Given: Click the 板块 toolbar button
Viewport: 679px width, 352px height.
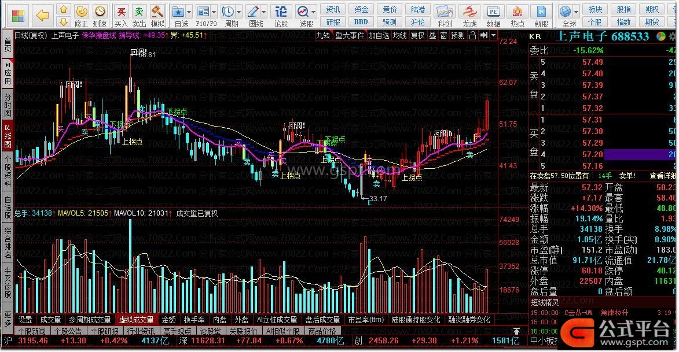Looking at the screenshot, I should click(596, 9).
